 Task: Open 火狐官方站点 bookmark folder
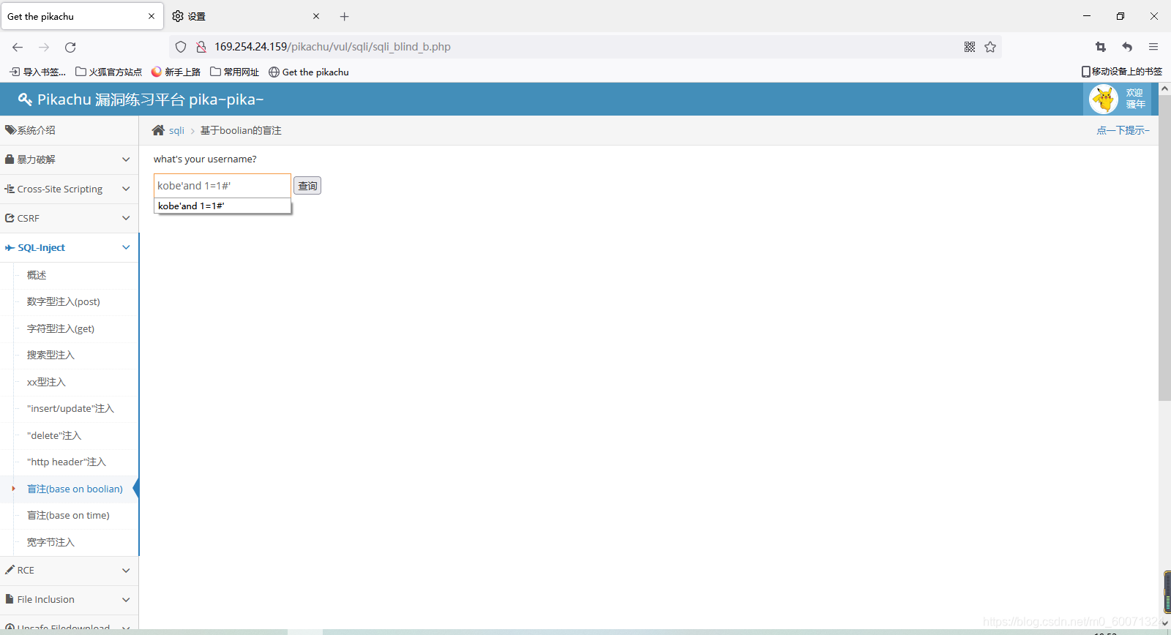tap(109, 72)
